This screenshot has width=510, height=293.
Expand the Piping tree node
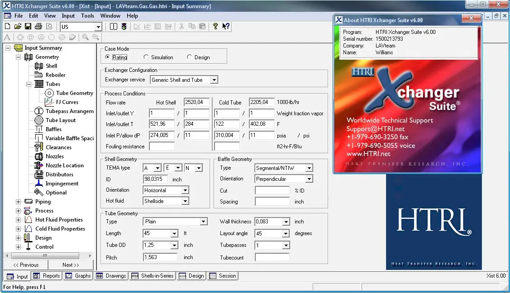coord(18,202)
